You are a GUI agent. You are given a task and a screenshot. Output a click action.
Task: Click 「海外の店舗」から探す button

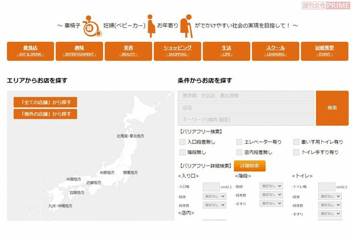pyautogui.click(x=45, y=114)
